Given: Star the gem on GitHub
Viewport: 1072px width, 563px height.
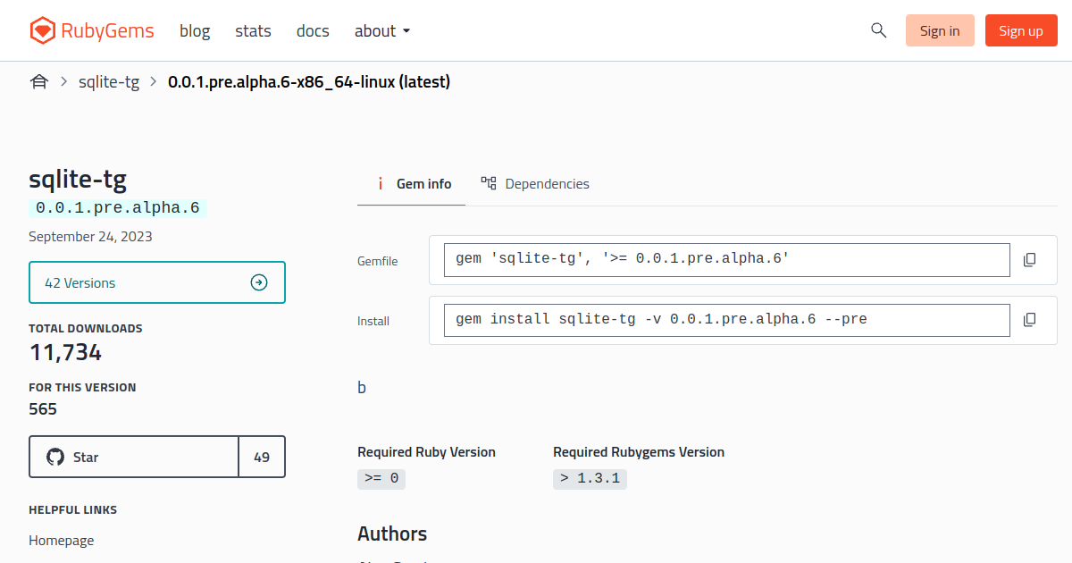Looking at the screenshot, I should (x=134, y=457).
